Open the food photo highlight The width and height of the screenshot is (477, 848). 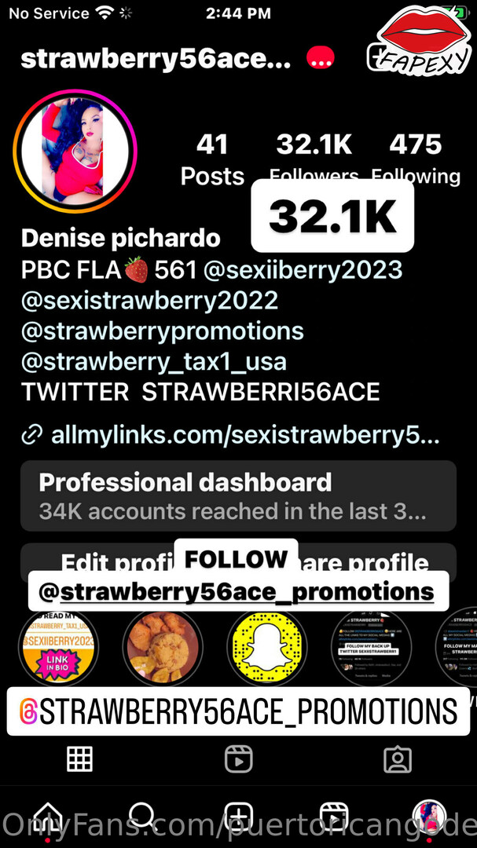pyautogui.click(x=163, y=647)
